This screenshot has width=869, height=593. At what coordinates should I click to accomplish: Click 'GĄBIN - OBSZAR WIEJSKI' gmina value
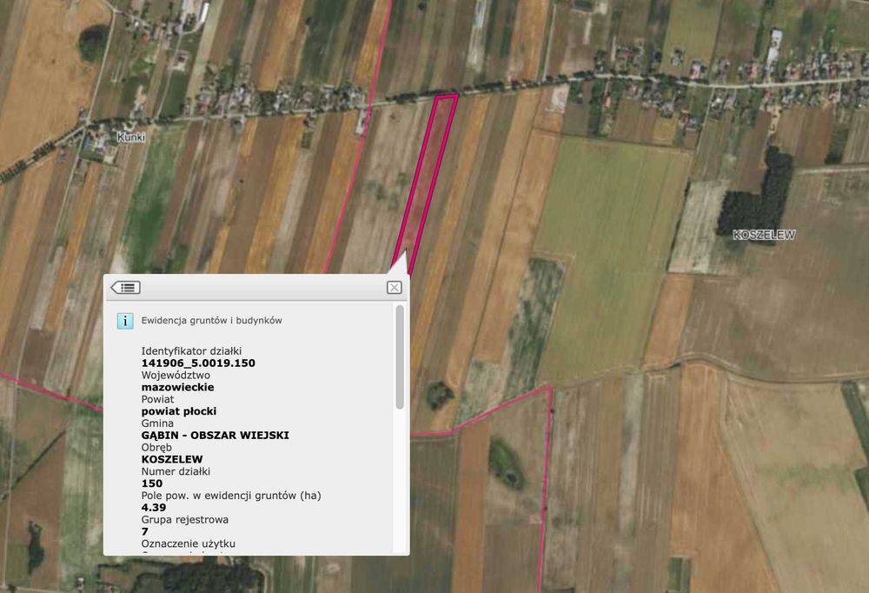(x=215, y=435)
